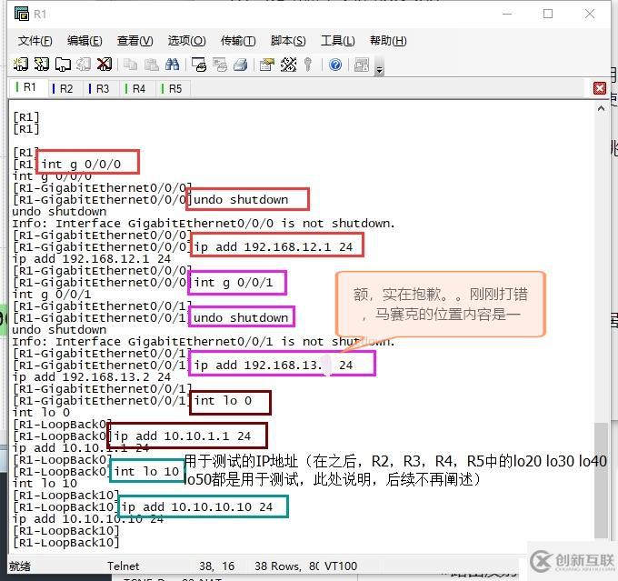Switch to the R2 session tab

pyautogui.click(x=65, y=89)
